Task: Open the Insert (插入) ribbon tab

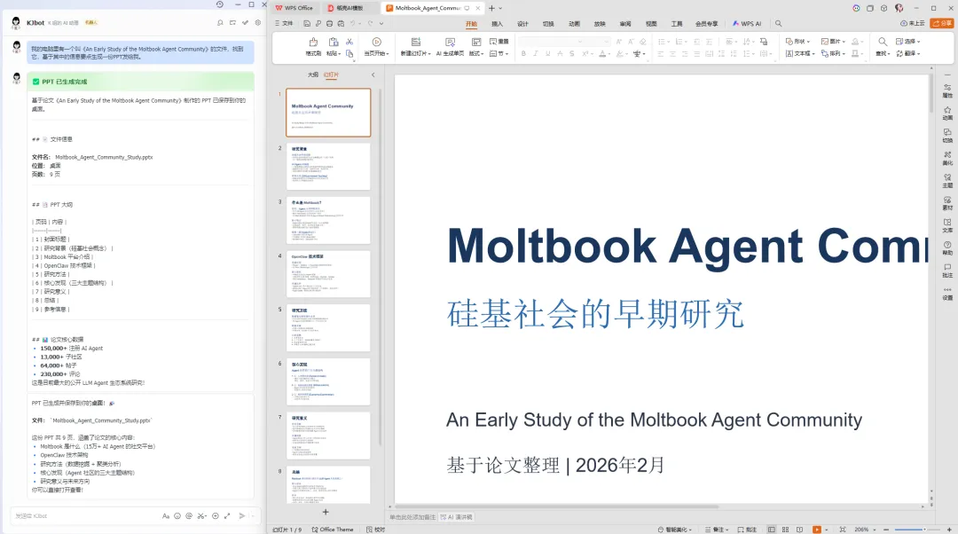Action: coord(497,24)
